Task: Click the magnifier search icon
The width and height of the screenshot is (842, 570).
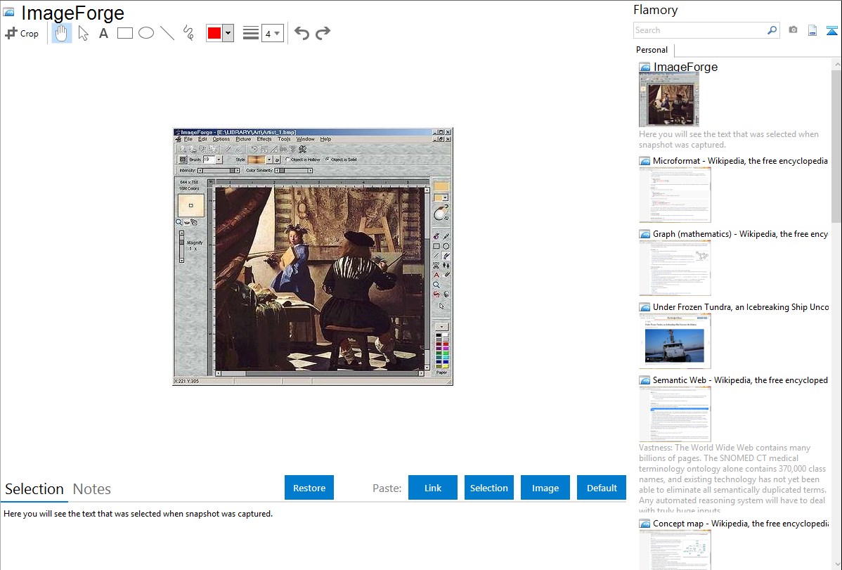Action: (x=772, y=30)
